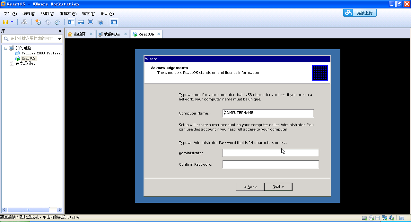
Task: Open the 标签(T) menu
Action: 88,14
